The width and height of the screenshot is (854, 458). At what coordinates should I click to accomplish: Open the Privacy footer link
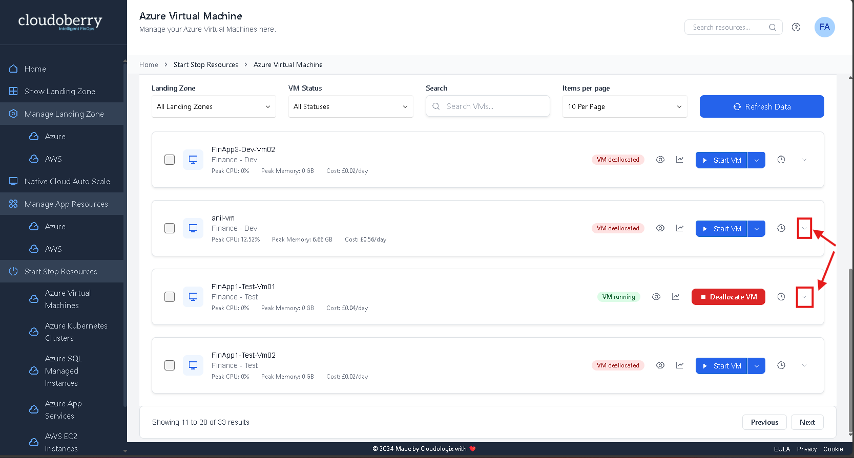(x=807, y=449)
